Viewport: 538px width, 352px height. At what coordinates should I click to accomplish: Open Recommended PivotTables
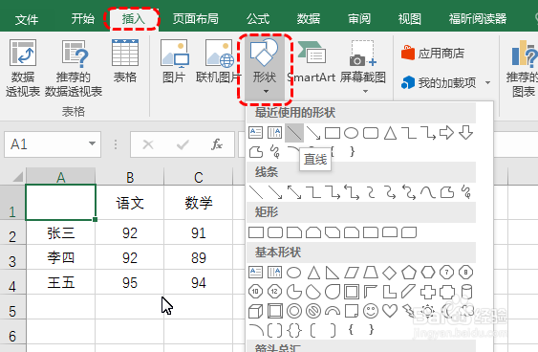(74, 68)
